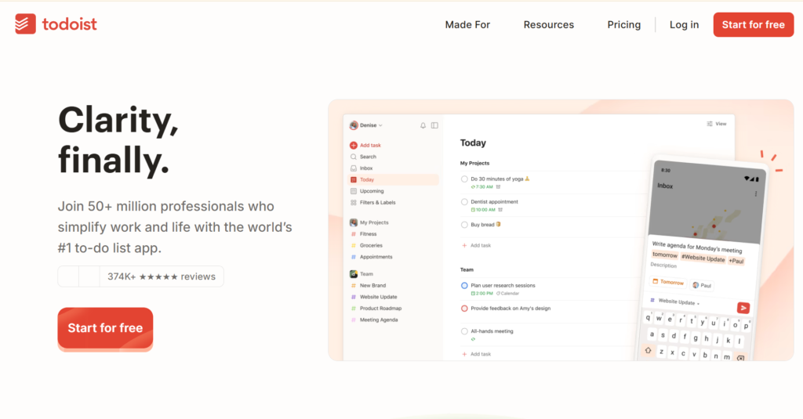The width and height of the screenshot is (803, 419).
Task: Tick the Buy bread task checkbox
Action: click(x=465, y=225)
